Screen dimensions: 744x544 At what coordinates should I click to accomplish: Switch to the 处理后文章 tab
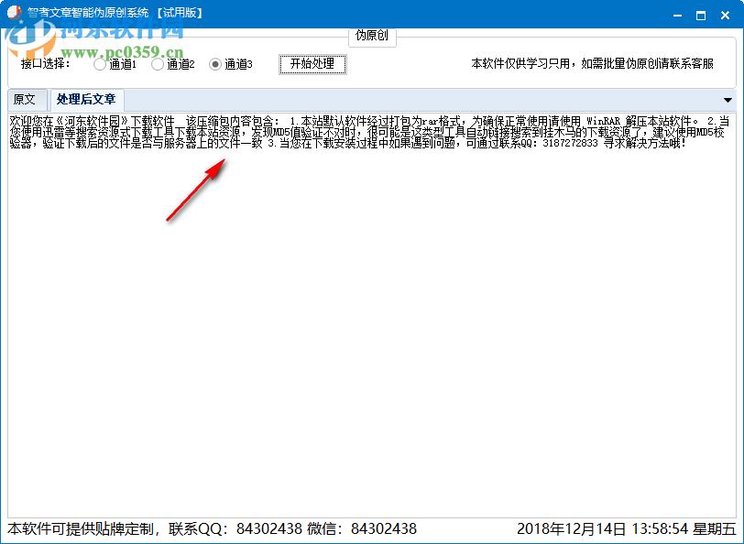pyautogui.click(x=86, y=100)
